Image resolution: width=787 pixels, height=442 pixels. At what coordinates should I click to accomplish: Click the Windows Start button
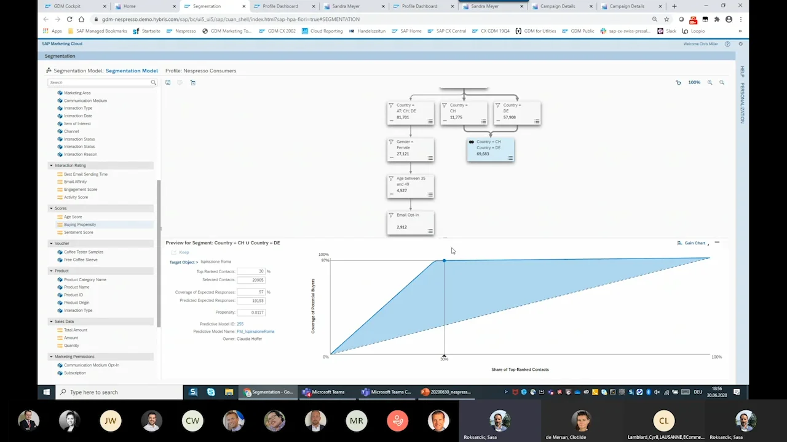[47, 392]
